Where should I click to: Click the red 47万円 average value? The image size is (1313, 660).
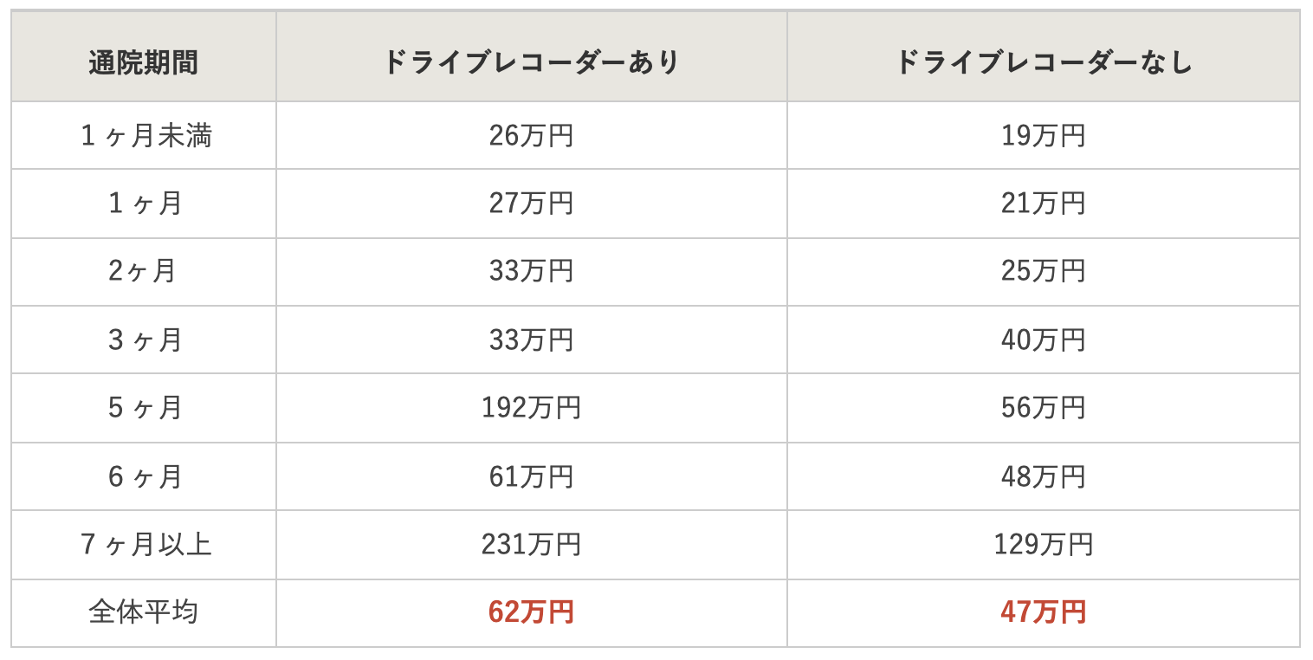[x=1043, y=612]
